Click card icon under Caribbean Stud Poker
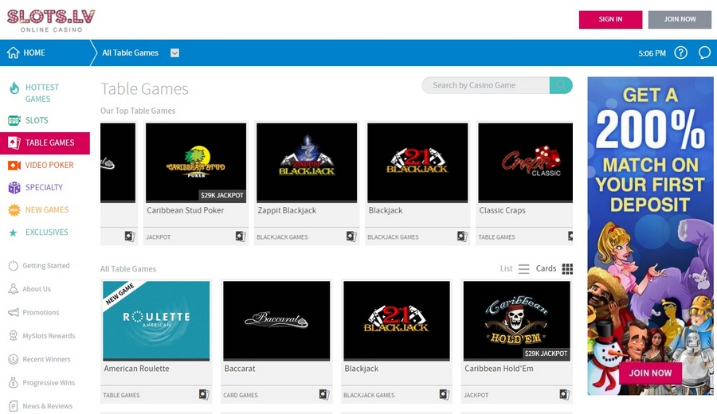 (241, 236)
